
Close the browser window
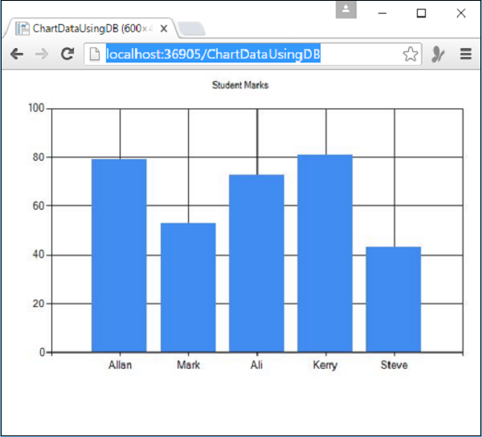pyautogui.click(x=461, y=13)
